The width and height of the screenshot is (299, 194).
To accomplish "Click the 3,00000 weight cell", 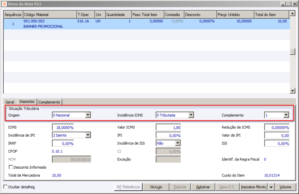I will click(156, 21).
